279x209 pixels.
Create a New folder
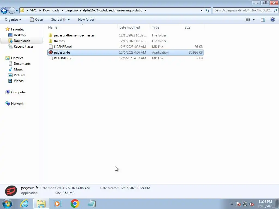86,20
